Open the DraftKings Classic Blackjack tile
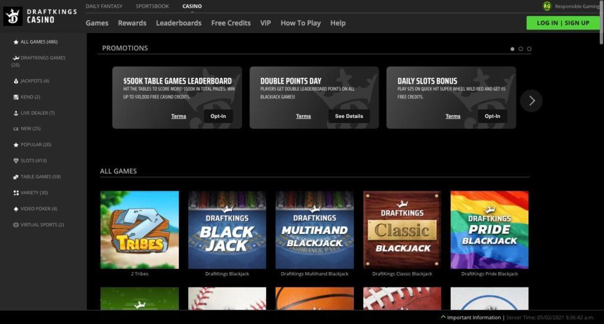 402,230
